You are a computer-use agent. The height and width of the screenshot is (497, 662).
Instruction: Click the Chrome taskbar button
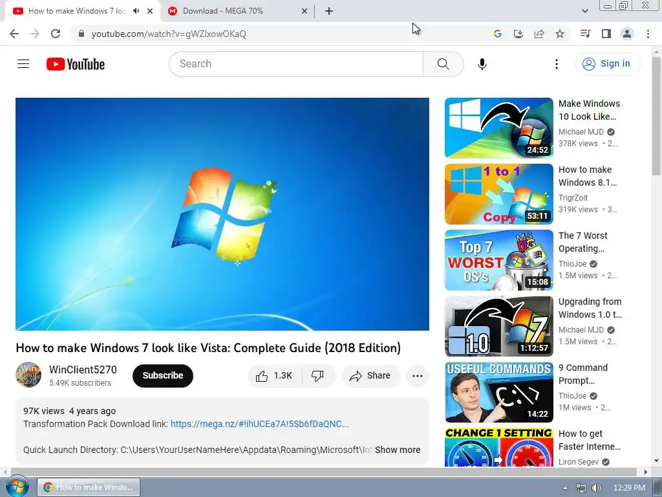point(89,487)
